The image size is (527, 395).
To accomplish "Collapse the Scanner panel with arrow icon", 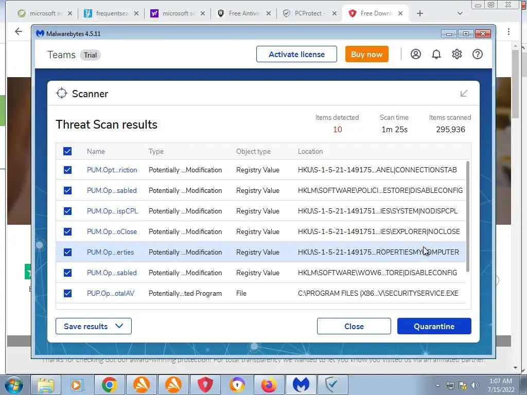I will pos(464,93).
